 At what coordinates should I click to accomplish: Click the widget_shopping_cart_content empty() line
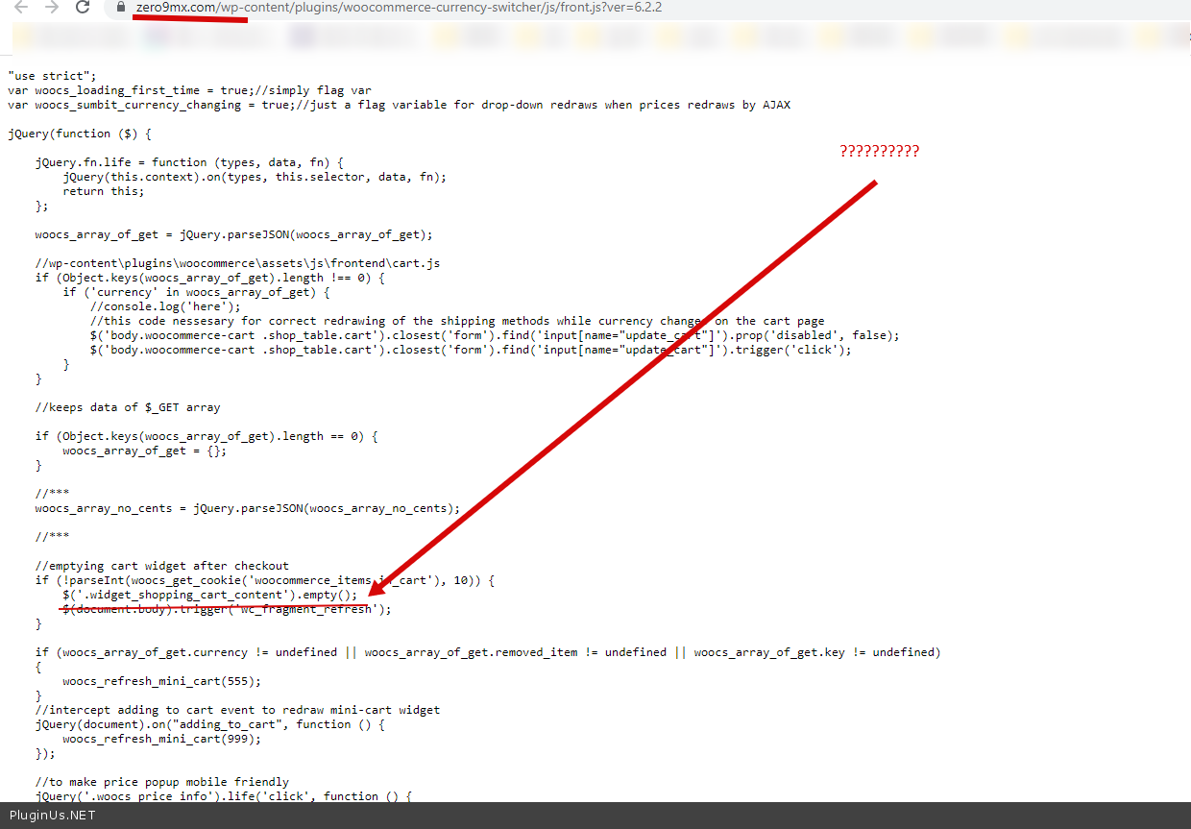pos(209,595)
